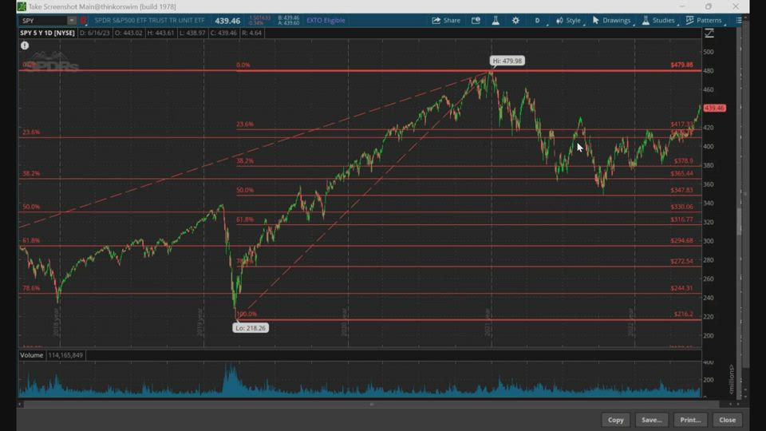Open the Drawings menu
766x431 pixels.
(x=611, y=20)
